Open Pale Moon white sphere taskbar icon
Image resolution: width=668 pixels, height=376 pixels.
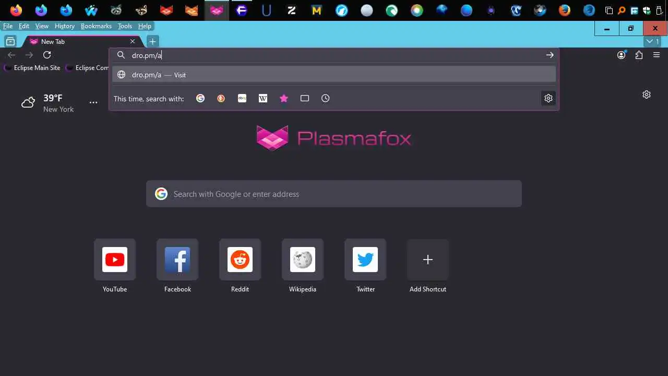coord(367,10)
